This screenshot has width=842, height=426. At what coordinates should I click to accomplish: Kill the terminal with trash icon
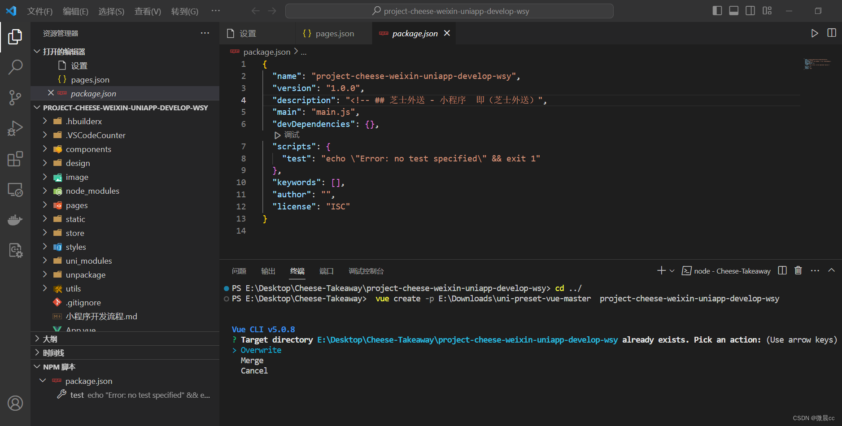point(798,270)
